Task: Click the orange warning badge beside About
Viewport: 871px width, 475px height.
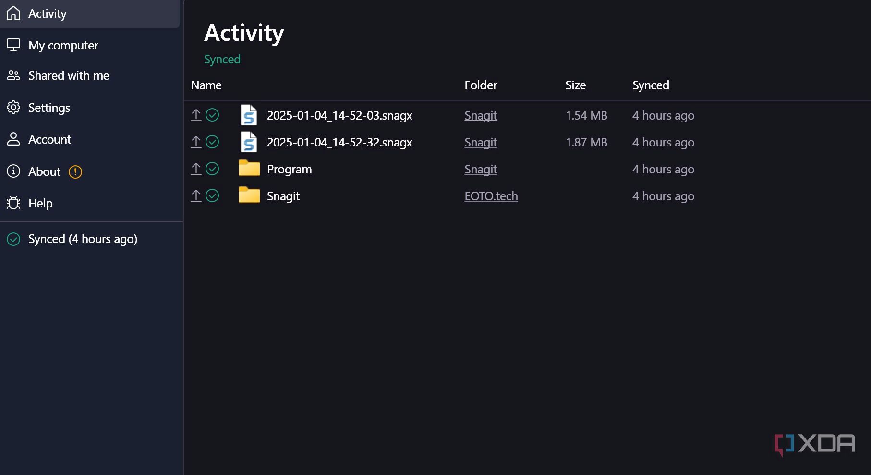Action: 75,171
